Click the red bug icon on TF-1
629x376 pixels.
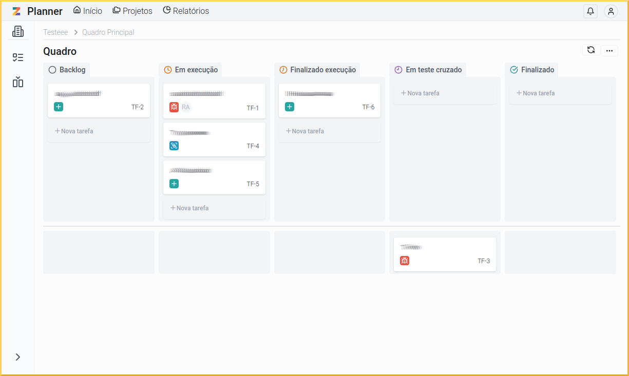click(x=174, y=107)
